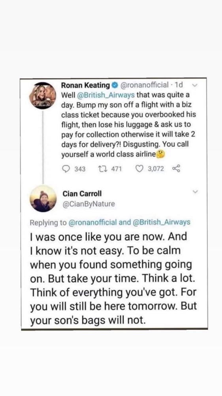Click the 3,072 likes count

[156, 169]
